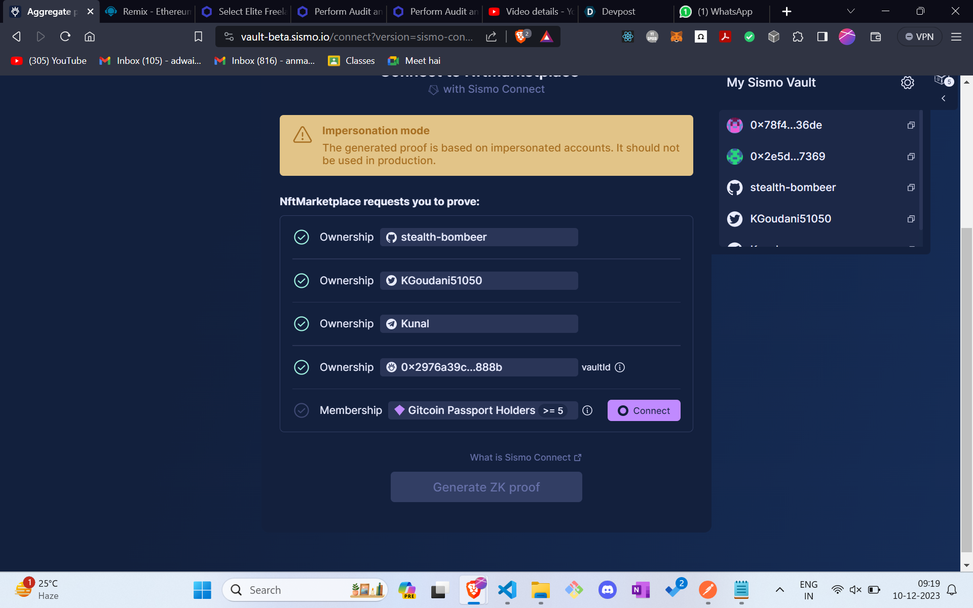This screenshot has height=608, width=973.
Task: Collapse vault panel with chevron arrow
Action: 943,98
